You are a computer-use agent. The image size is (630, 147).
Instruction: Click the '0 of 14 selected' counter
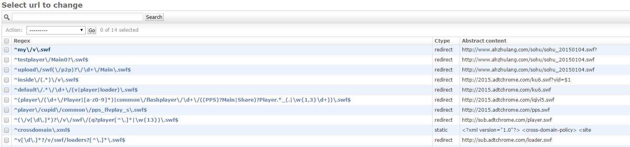tap(119, 30)
